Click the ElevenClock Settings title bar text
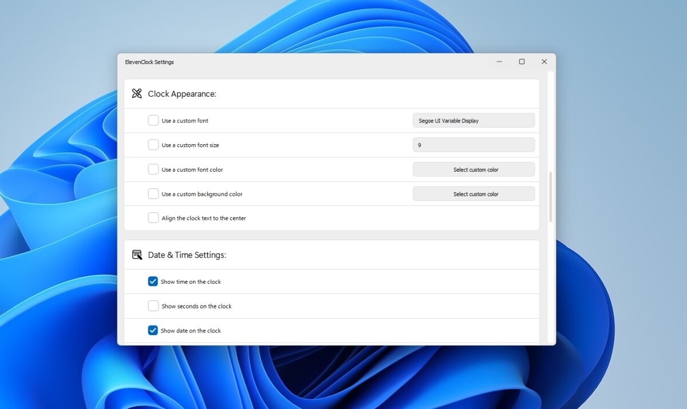The height and width of the screenshot is (409, 687). [x=149, y=62]
